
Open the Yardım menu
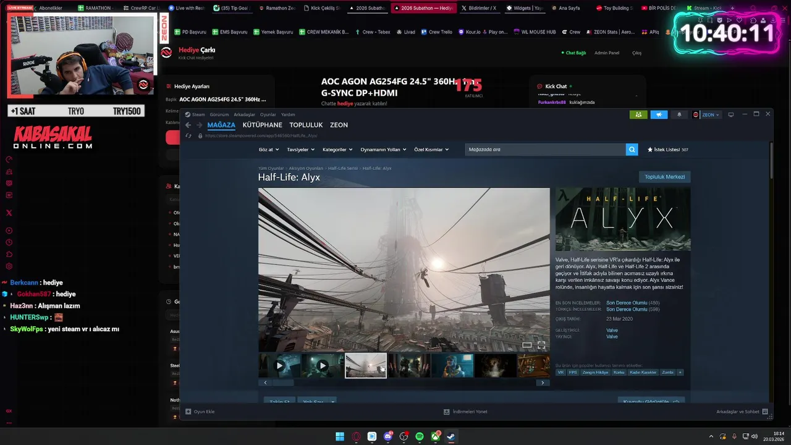point(288,114)
